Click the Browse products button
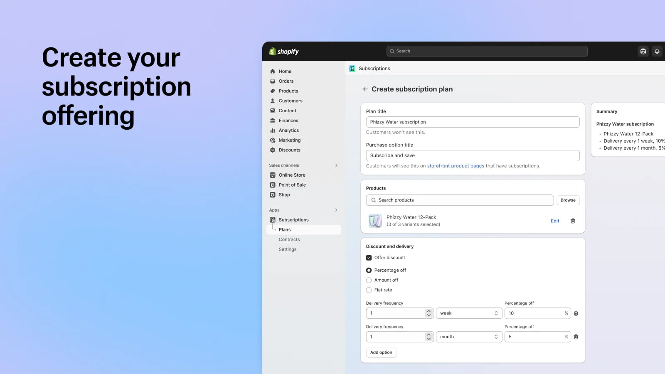The width and height of the screenshot is (665, 374). point(568,200)
